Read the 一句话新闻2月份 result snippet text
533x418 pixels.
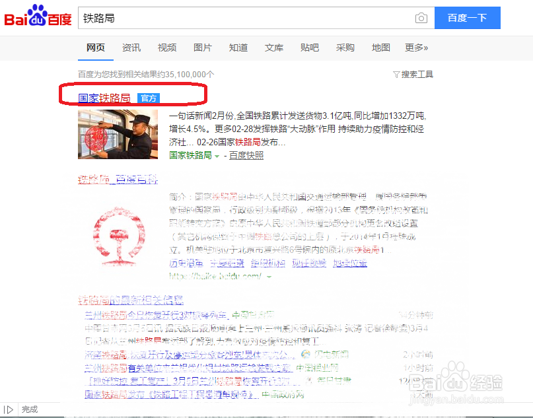[297, 129]
